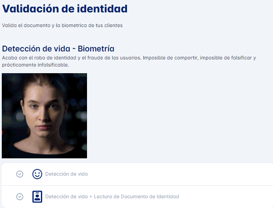Click the smiley face liveness detection icon
273x208 pixels.
point(37,174)
